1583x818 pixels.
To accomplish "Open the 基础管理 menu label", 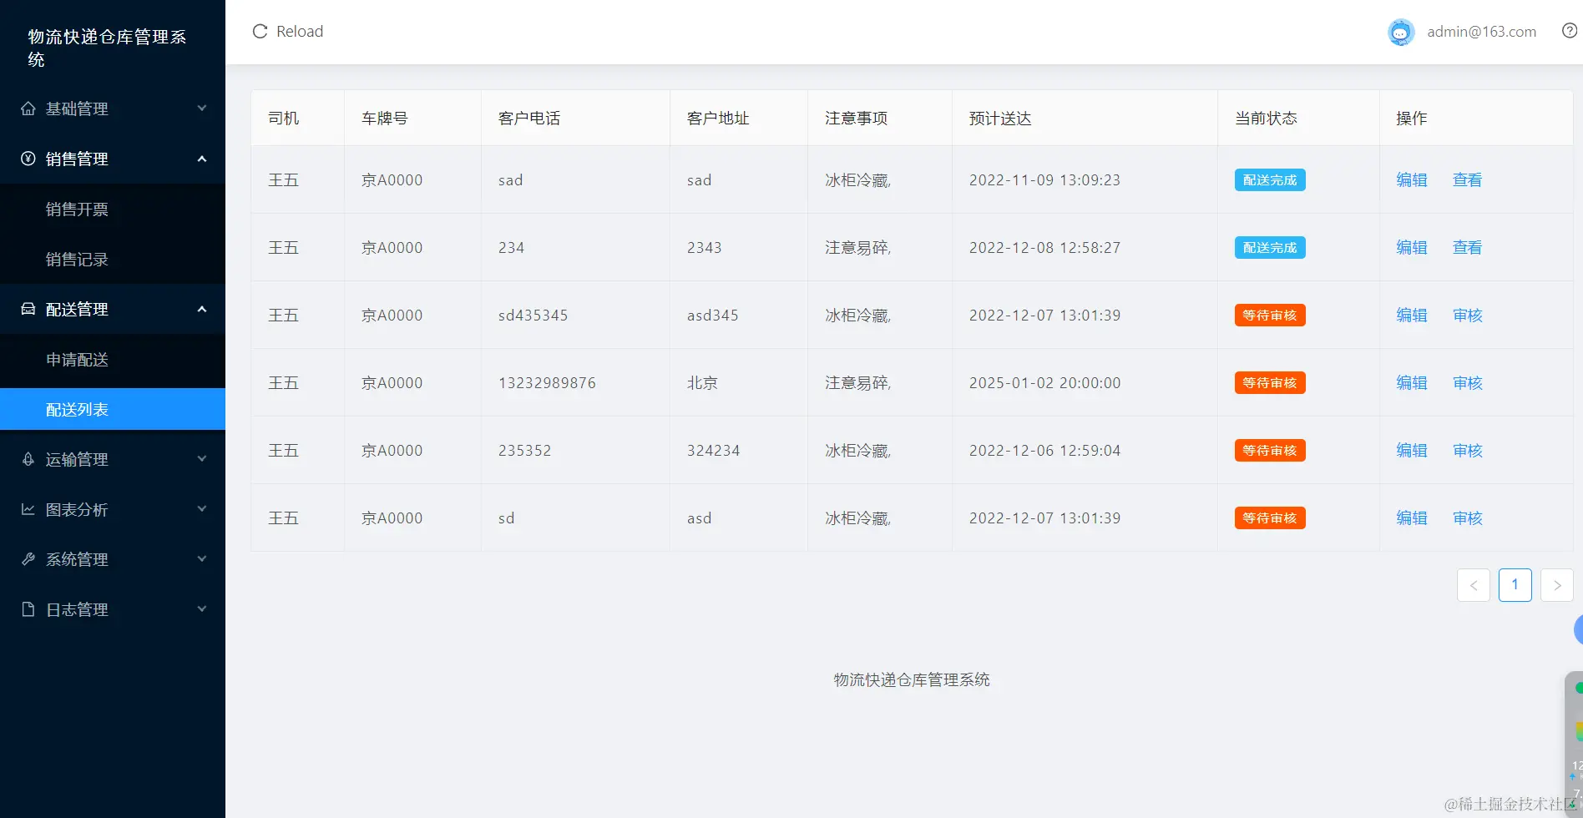I will (x=77, y=109).
